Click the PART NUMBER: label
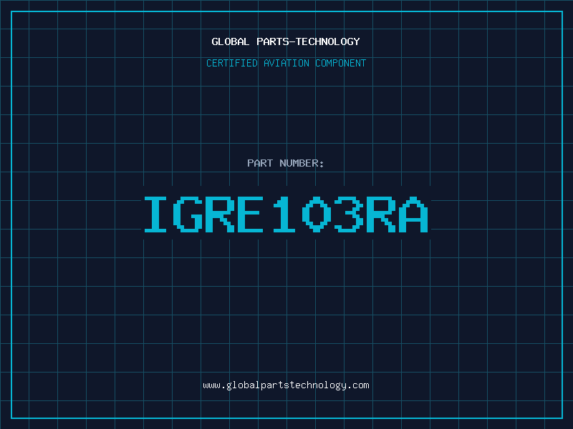573x429 pixels. tap(286, 163)
